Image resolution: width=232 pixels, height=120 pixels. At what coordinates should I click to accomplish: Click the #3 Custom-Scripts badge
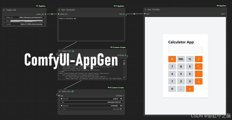(x=118, y=47)
